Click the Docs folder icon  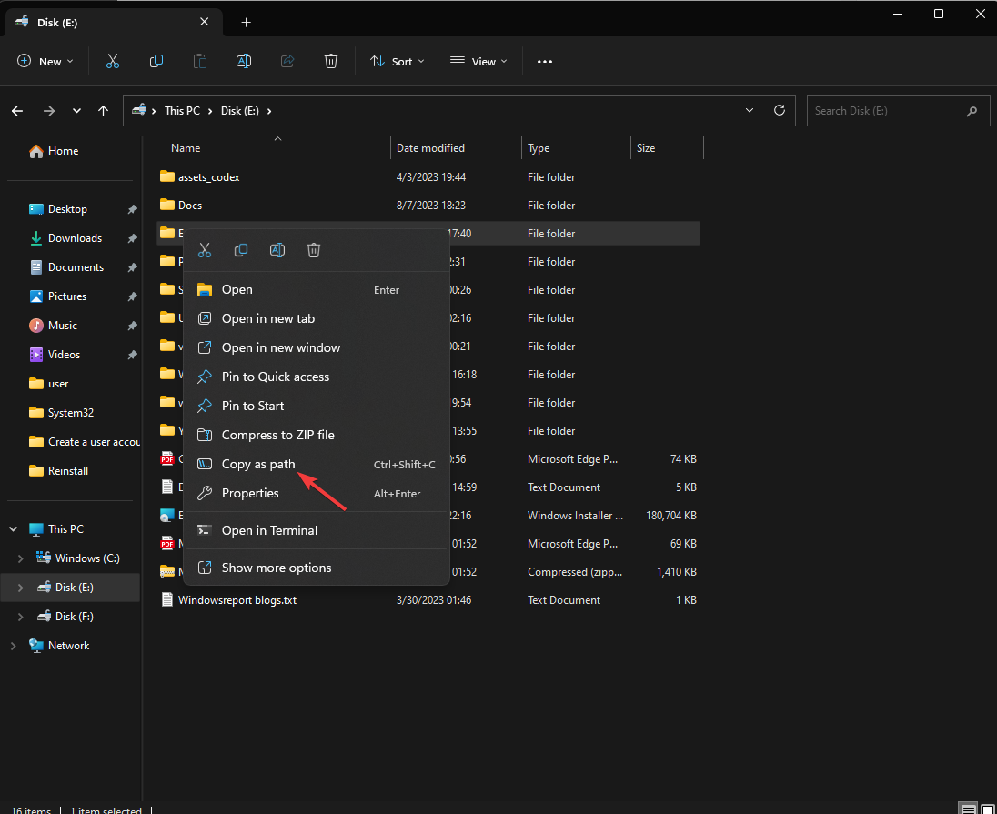coord(167,205)
